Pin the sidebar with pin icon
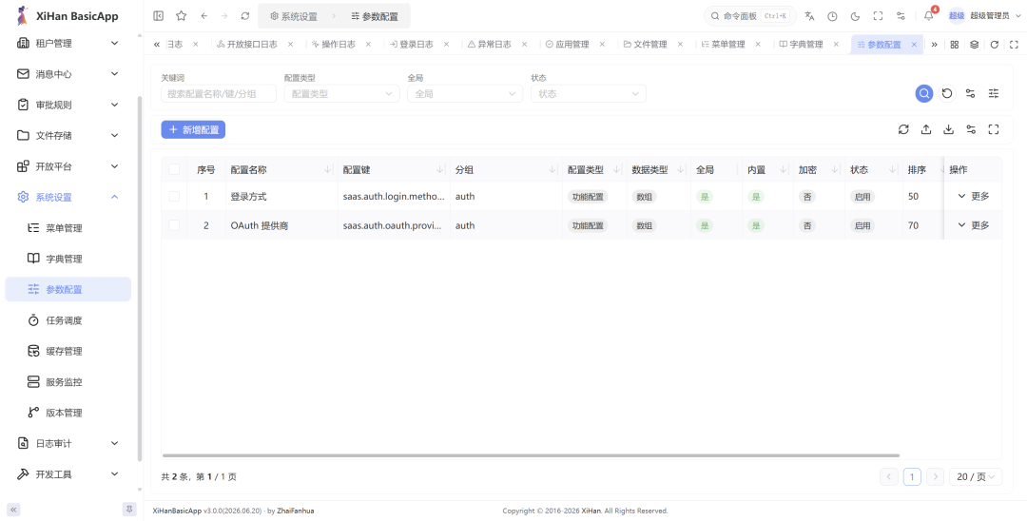This screenshot has width=1027, height=521. 129,510
